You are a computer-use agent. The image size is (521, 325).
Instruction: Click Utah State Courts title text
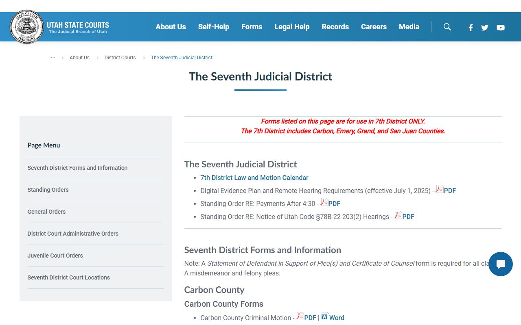point(78,25)
